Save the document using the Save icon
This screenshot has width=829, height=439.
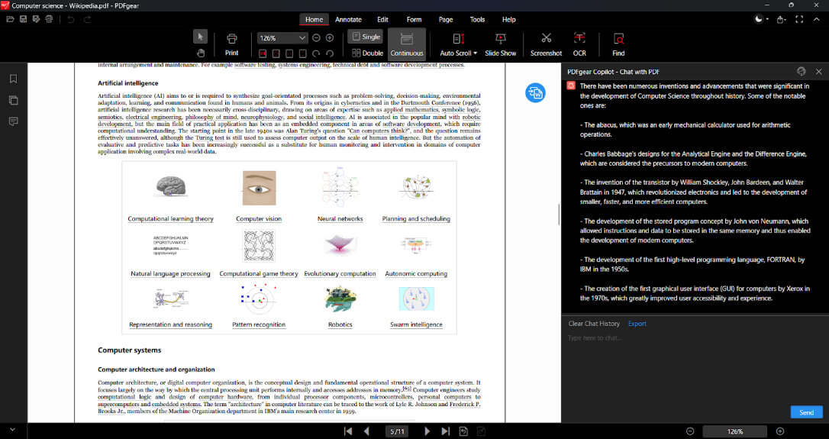pos(23,20)
